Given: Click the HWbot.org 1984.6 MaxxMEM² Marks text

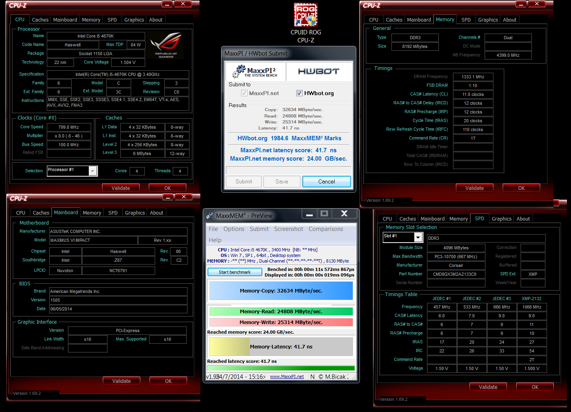Looking at the screenshot, I should coord(289,138).
